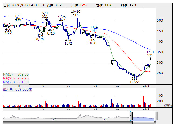
Task: Click the 466 7/22 low annotation
Action: tap(8, 31)
